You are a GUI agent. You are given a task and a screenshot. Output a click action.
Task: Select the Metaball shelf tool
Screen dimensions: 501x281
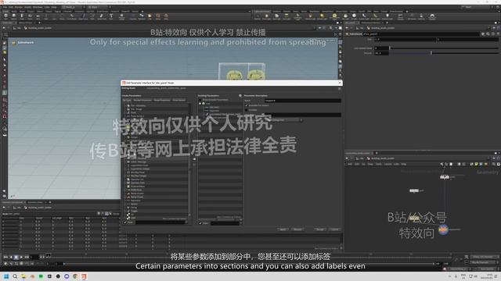[142, 16]
